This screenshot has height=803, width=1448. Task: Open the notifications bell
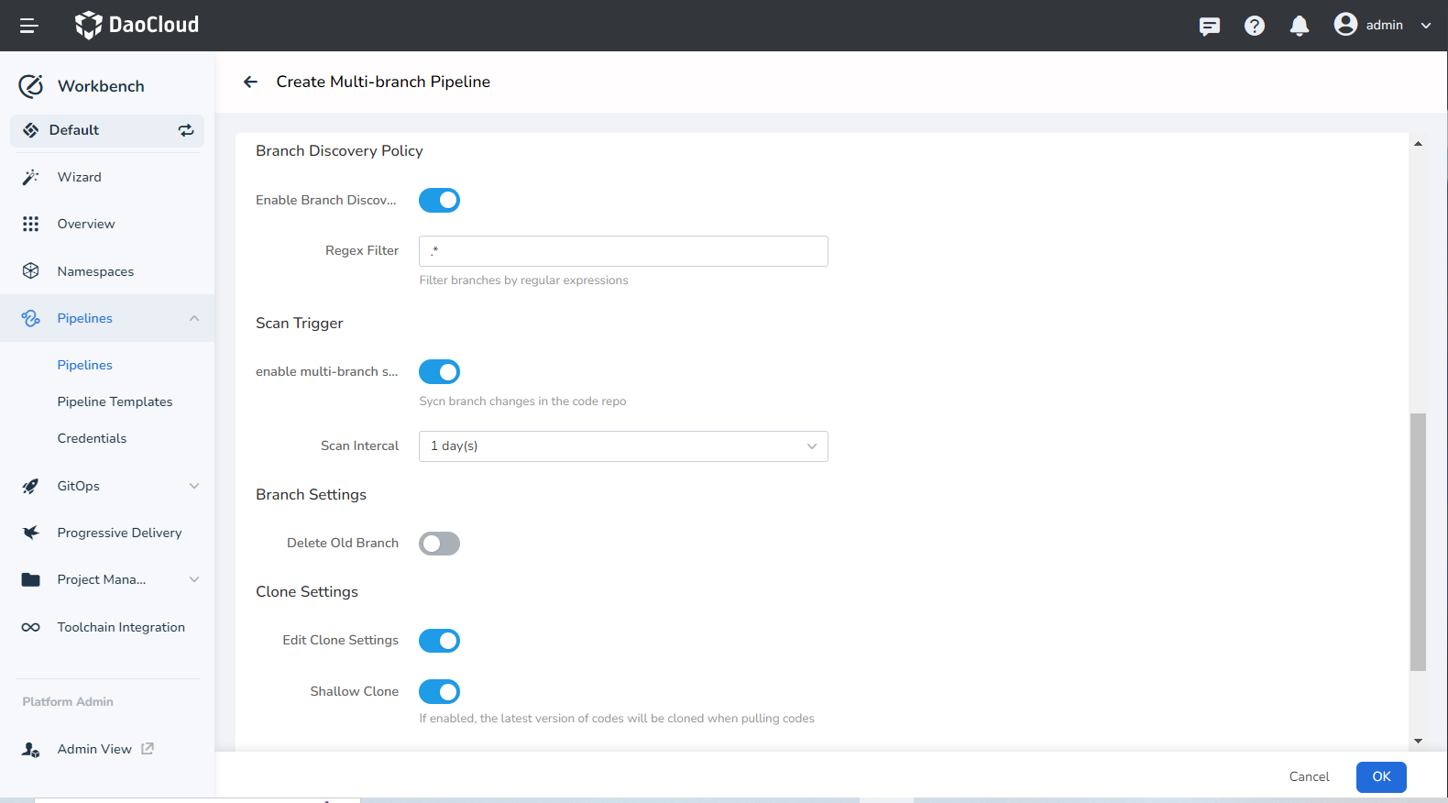[1299, 26]
